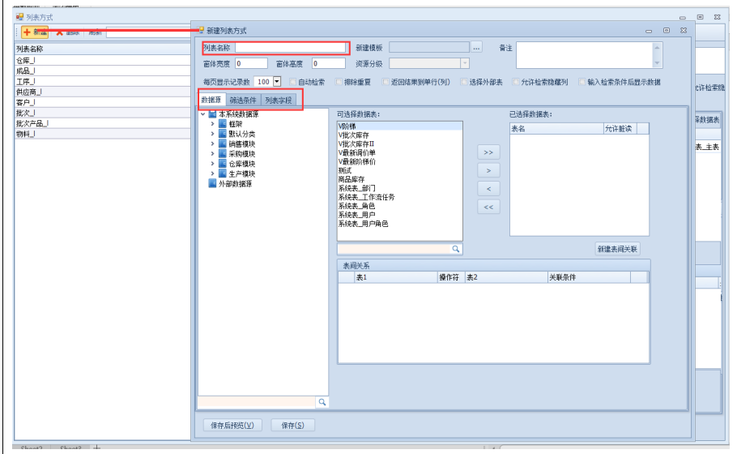Screen dimensions: 737x454
Task: Click the up arrow of the 备注 scrollbar
Action: pos(657,48)
